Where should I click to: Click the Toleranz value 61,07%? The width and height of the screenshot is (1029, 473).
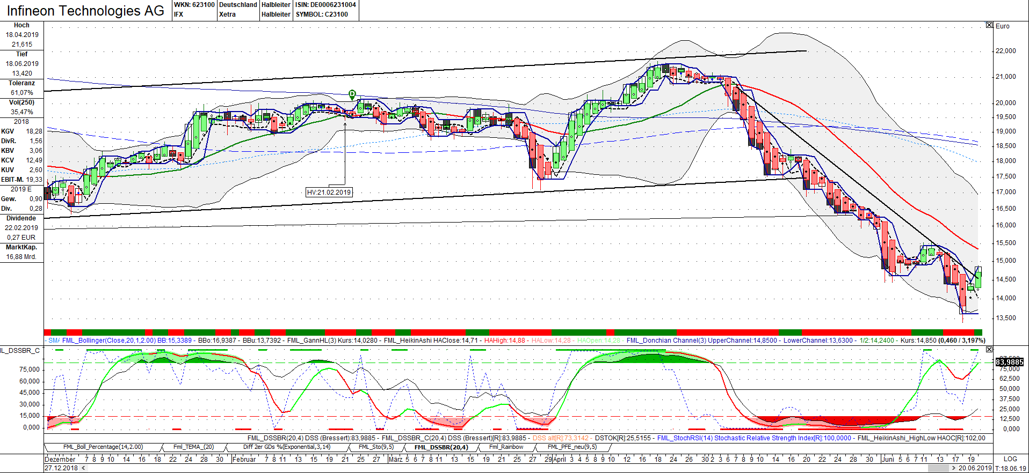(x=22, y=93)
